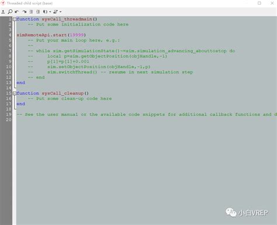Click line number 20 in the gutter

tap(9, 119)
